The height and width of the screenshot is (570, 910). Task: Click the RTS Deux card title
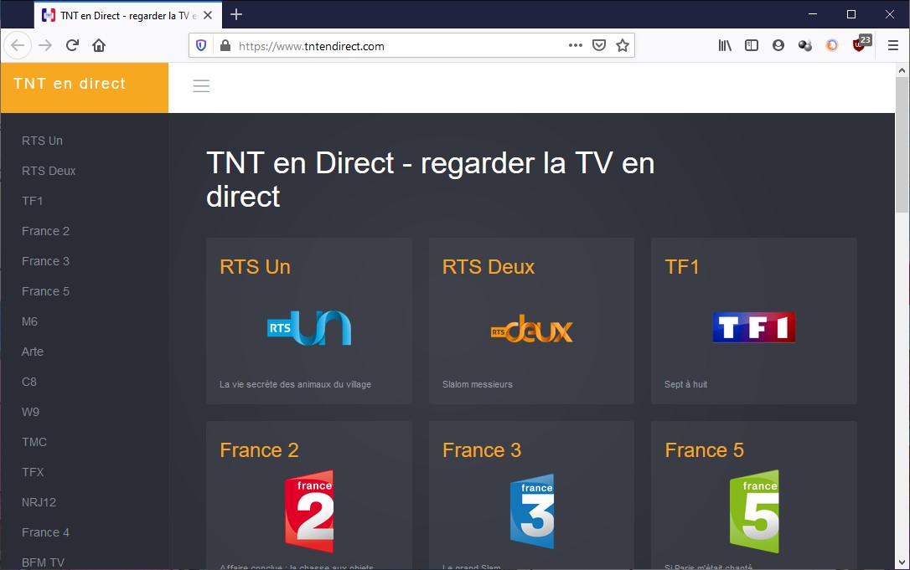488,267
